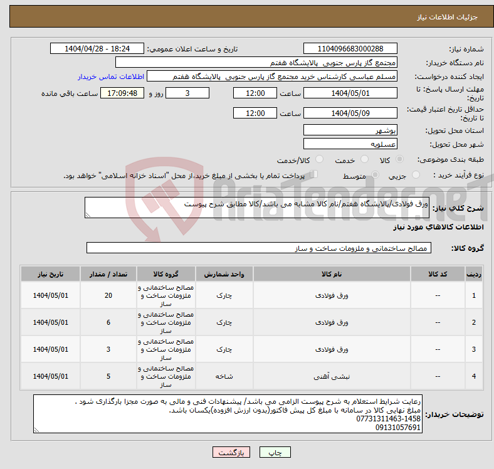Viewport: 494px width, 469px height.
Task: Click the شرح کلی نیاز text area
Action: tap(257, 208)
